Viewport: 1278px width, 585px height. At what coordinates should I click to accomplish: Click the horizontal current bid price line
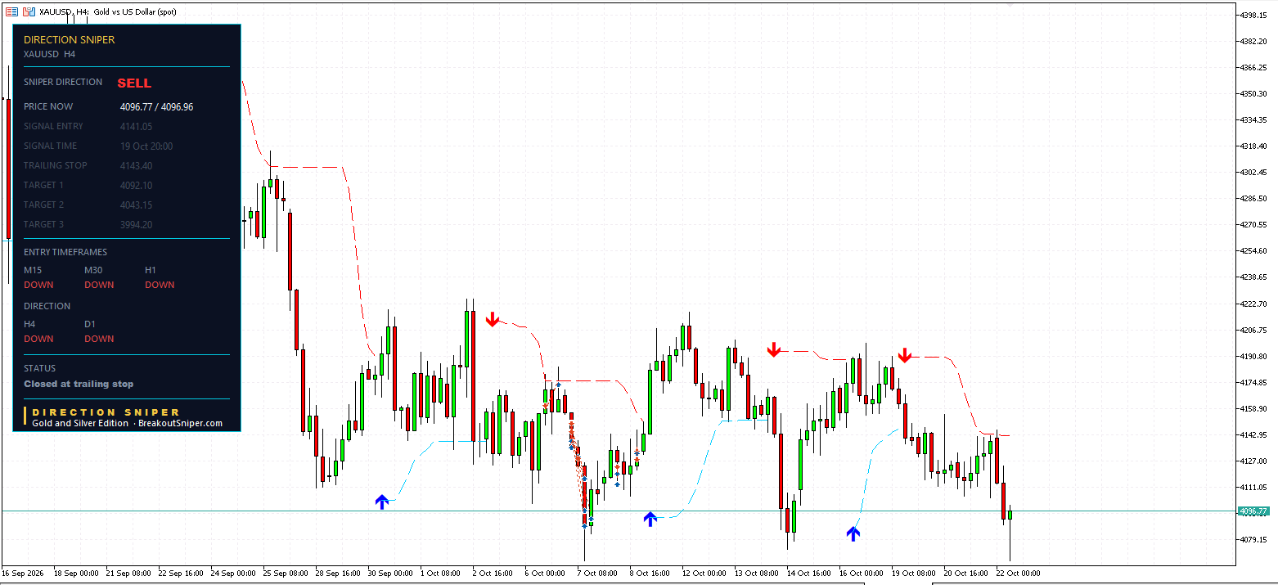click(x=618, y=511)
